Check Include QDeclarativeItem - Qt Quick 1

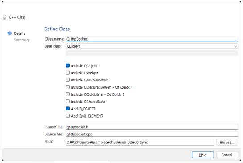pyautogui.click(x=67, y=87)
